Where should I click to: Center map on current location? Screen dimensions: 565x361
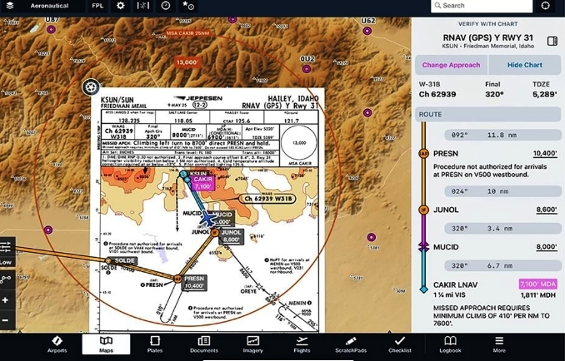tap(546, 6)
